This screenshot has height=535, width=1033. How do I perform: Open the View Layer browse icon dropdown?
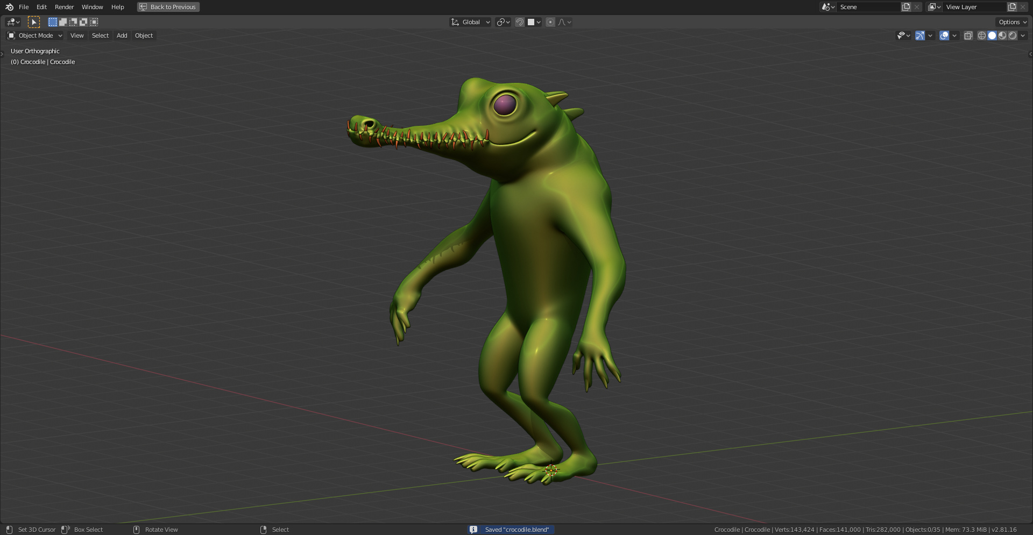934,7
